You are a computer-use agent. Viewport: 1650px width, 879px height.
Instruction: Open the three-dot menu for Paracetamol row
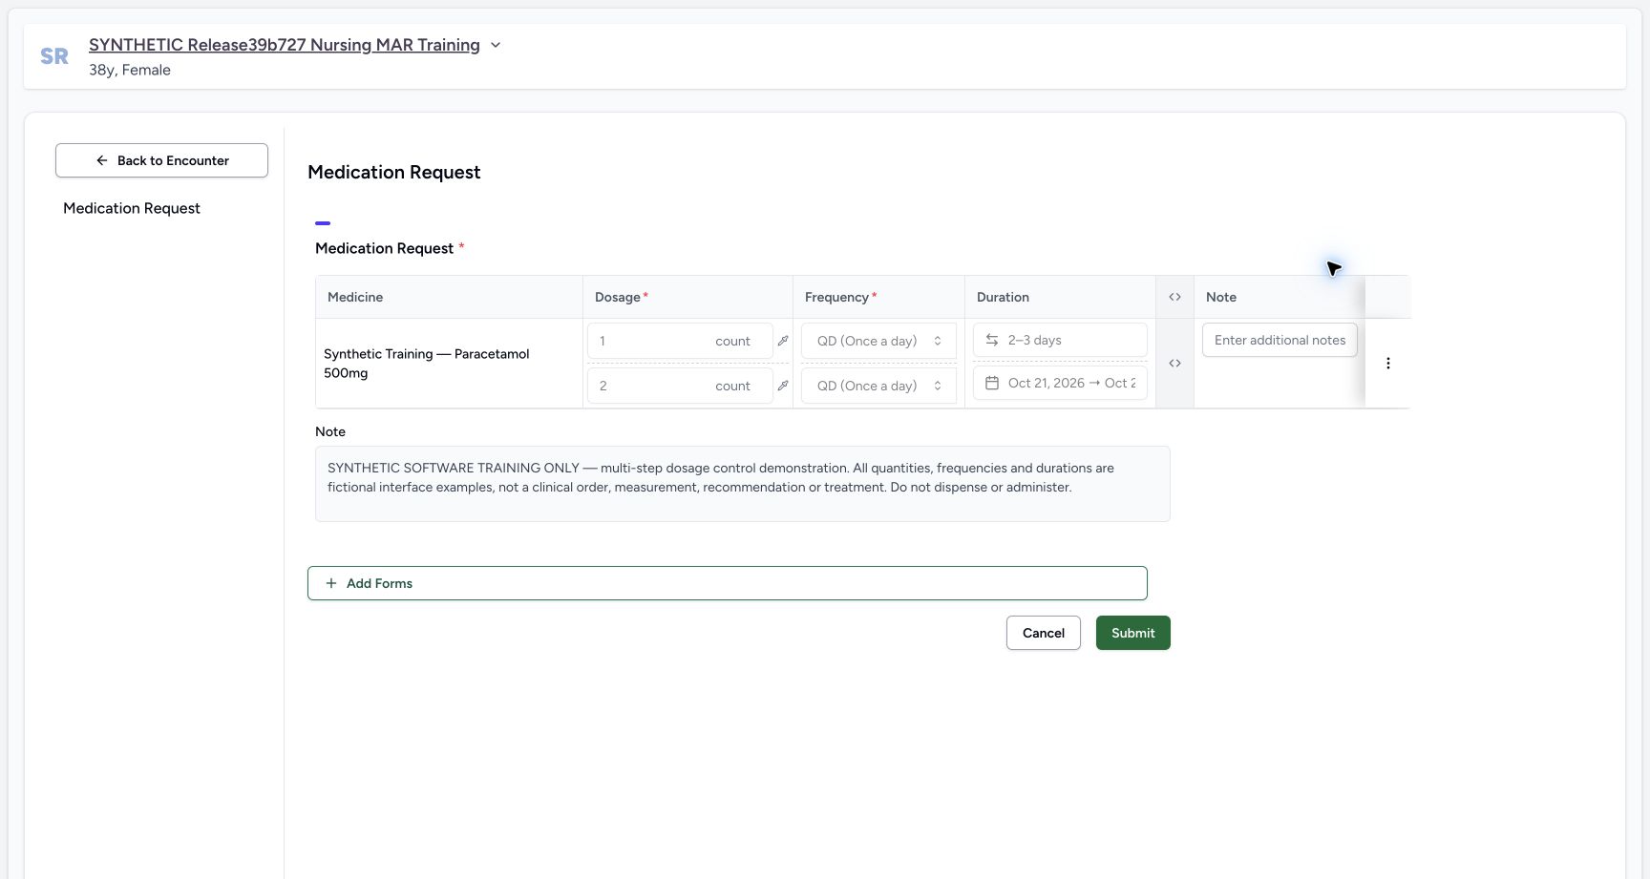point(1388,363)
